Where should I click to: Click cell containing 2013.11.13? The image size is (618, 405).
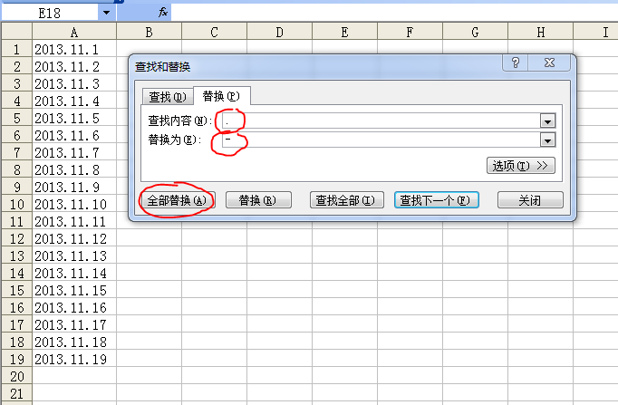(x=74, y=256)
